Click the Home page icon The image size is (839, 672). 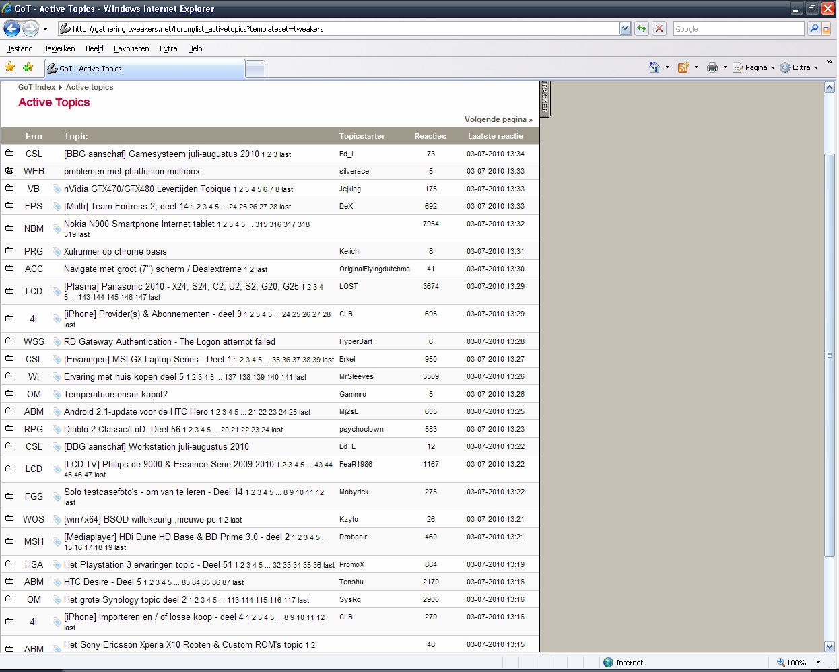(655, 67)
